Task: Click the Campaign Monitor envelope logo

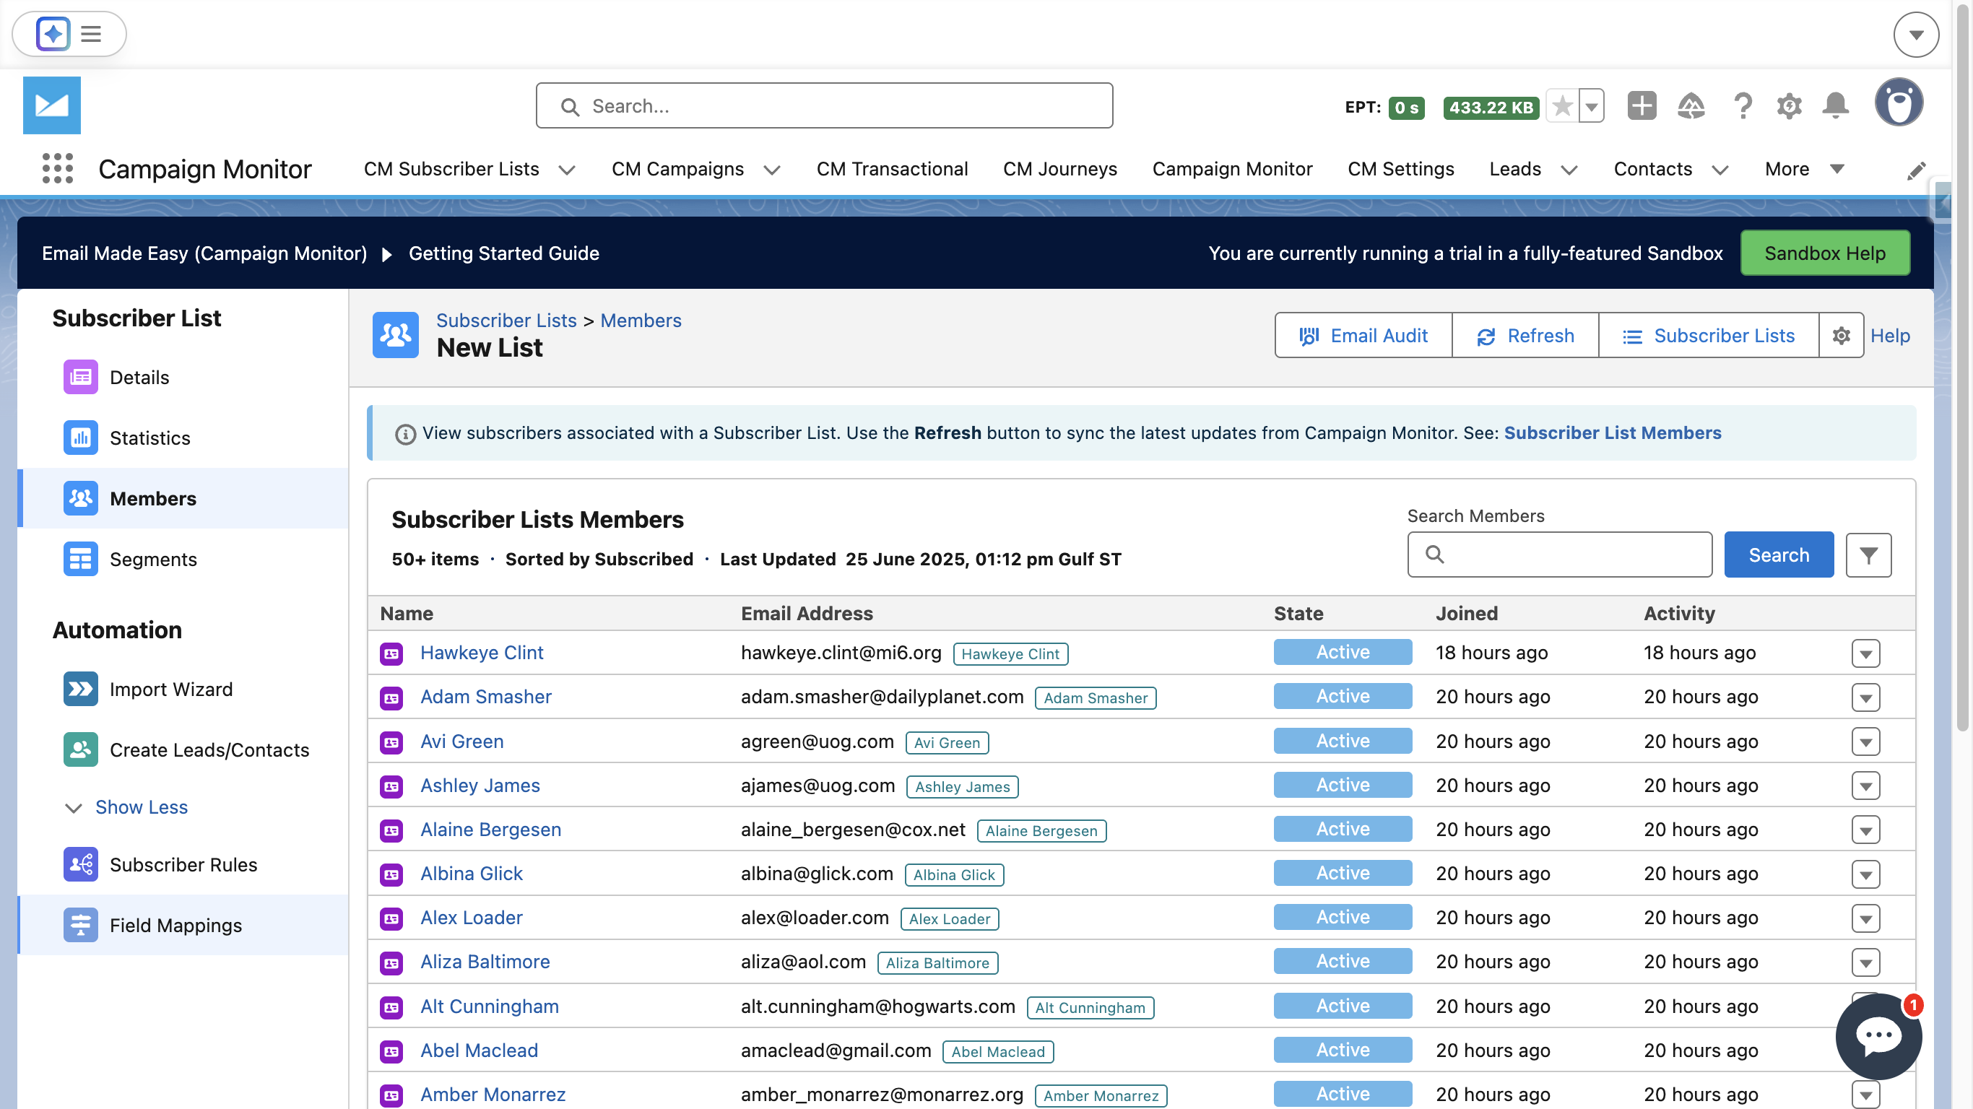Action: pos(51,105)
